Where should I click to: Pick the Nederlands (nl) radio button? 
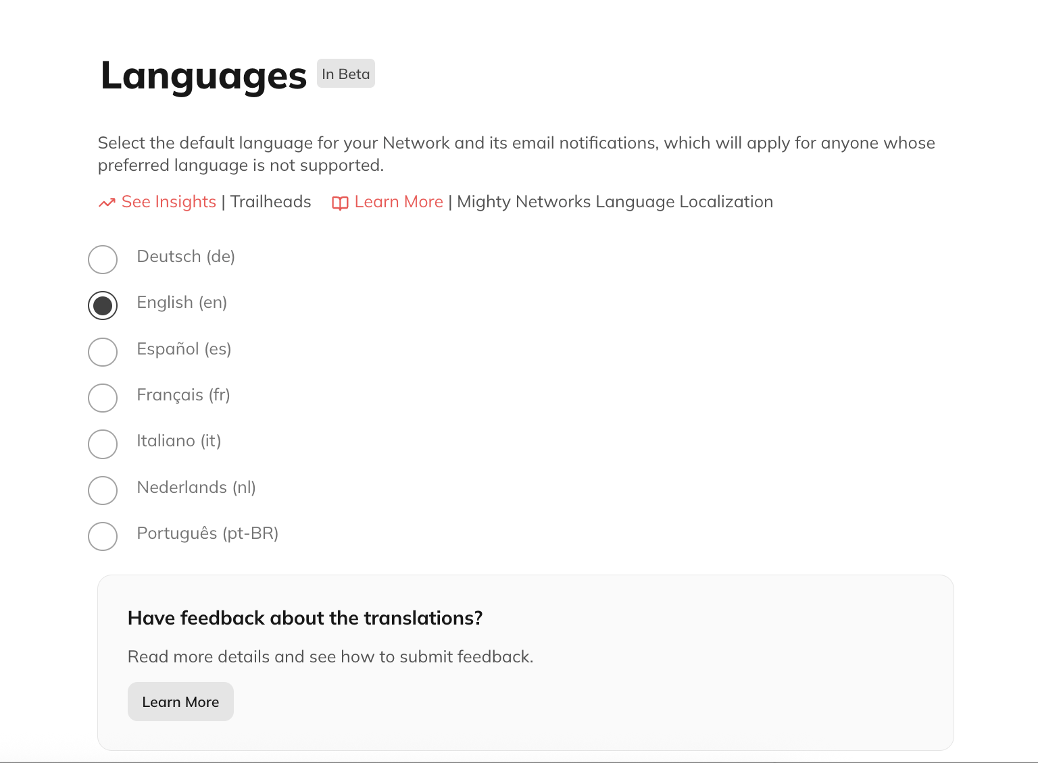tap(103, 490)
